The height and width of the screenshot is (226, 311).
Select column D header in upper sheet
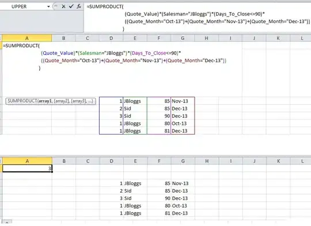click(111, 38)
